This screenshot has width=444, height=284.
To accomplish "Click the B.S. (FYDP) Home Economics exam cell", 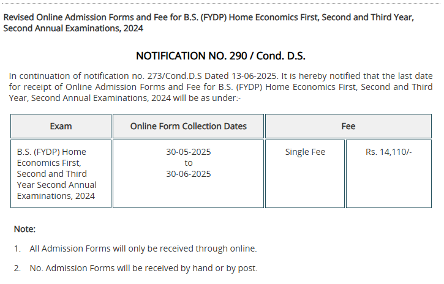I will click(x=61, y=174).
